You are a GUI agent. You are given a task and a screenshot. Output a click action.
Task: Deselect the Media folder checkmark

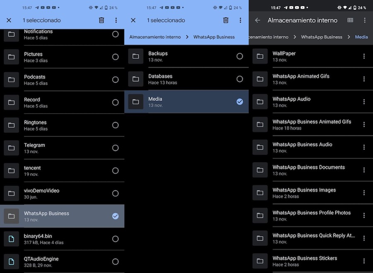point(240,101)
